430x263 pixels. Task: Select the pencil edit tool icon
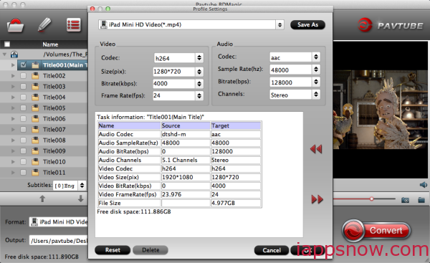tap(44, 25)
